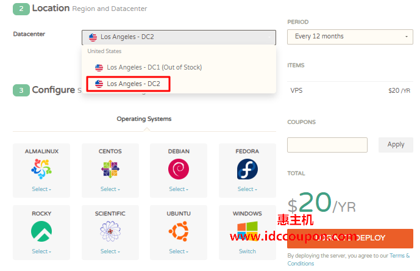Click the Ubuntu logo icon
420x271 pixels.
pos(179,231)
